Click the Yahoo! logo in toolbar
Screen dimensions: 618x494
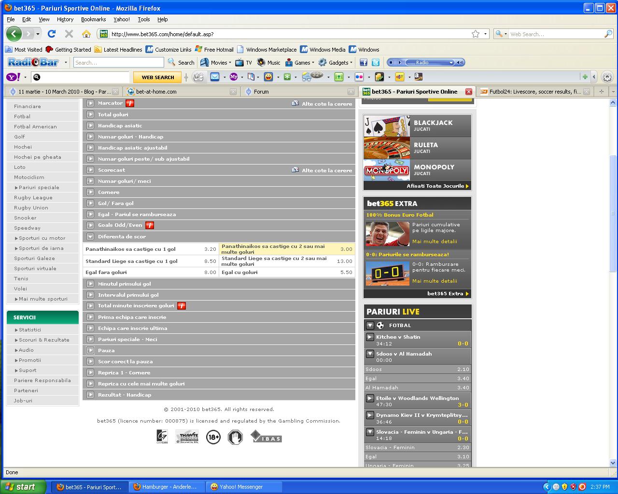[x=14, y=77]
